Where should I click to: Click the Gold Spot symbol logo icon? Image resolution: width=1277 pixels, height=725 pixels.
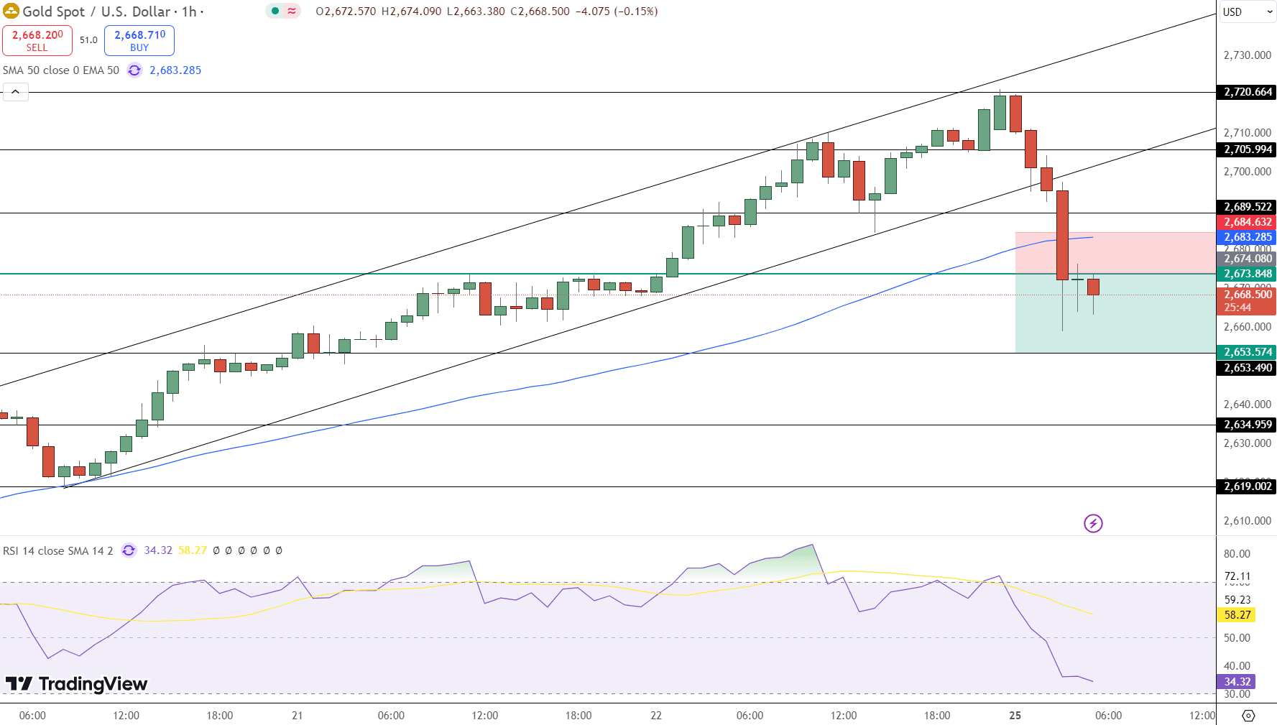pyautogui.click(x=11, y=11)
